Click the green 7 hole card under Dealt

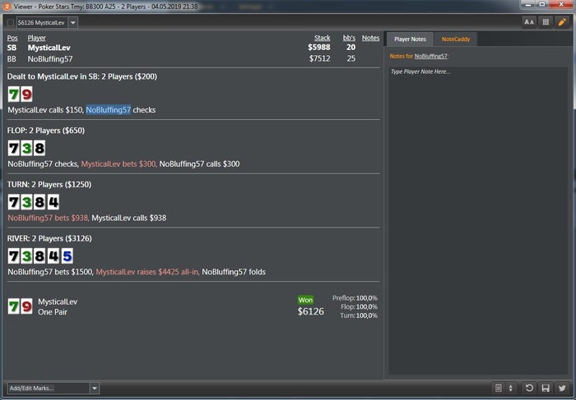point(14,94)
